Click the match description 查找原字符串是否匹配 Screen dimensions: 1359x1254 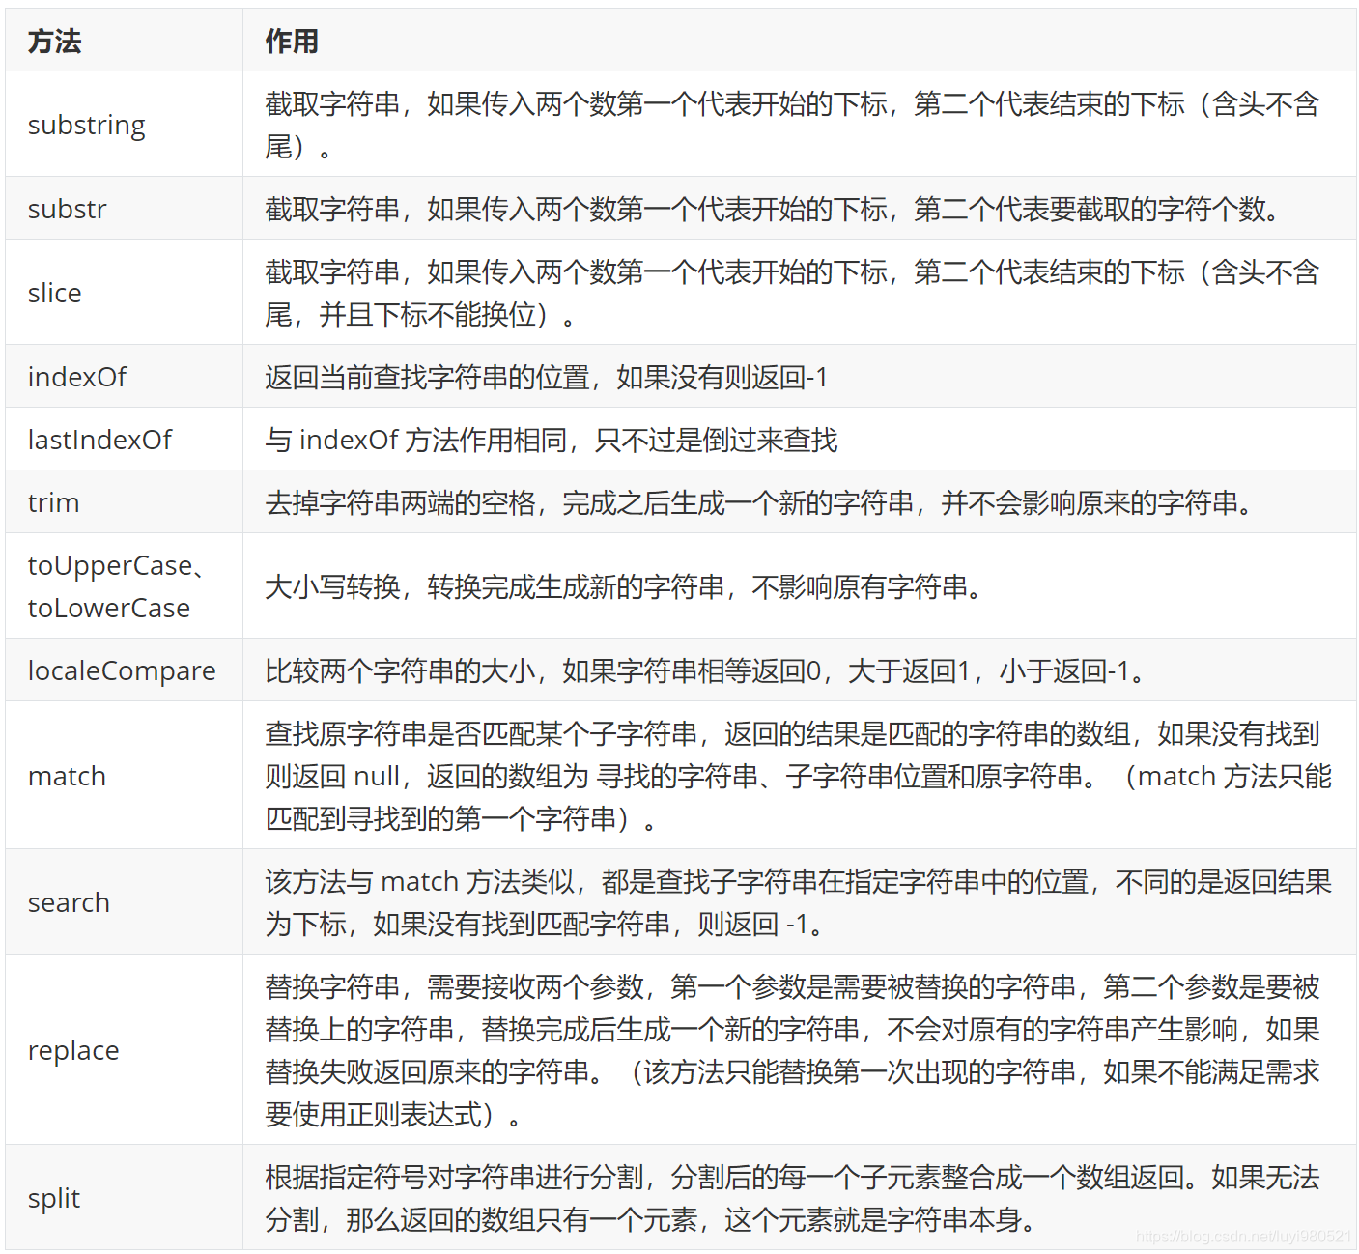[798, 776]
